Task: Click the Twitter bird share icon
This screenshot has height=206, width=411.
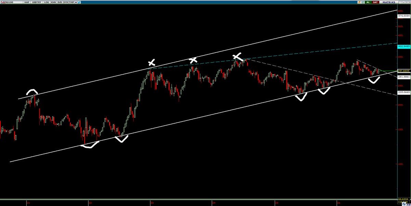Action: tap(79, 2)
